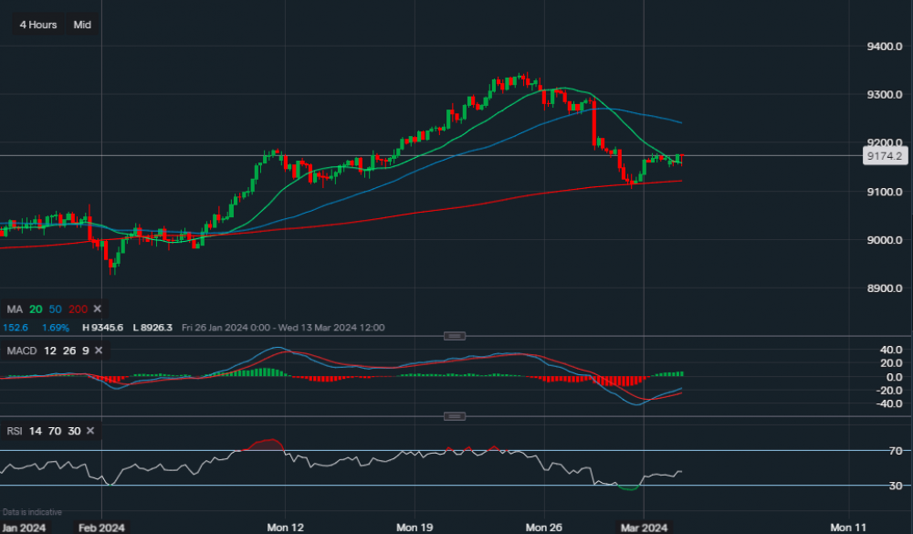Open the 4 Hours timeframe selector

[37, 25]
